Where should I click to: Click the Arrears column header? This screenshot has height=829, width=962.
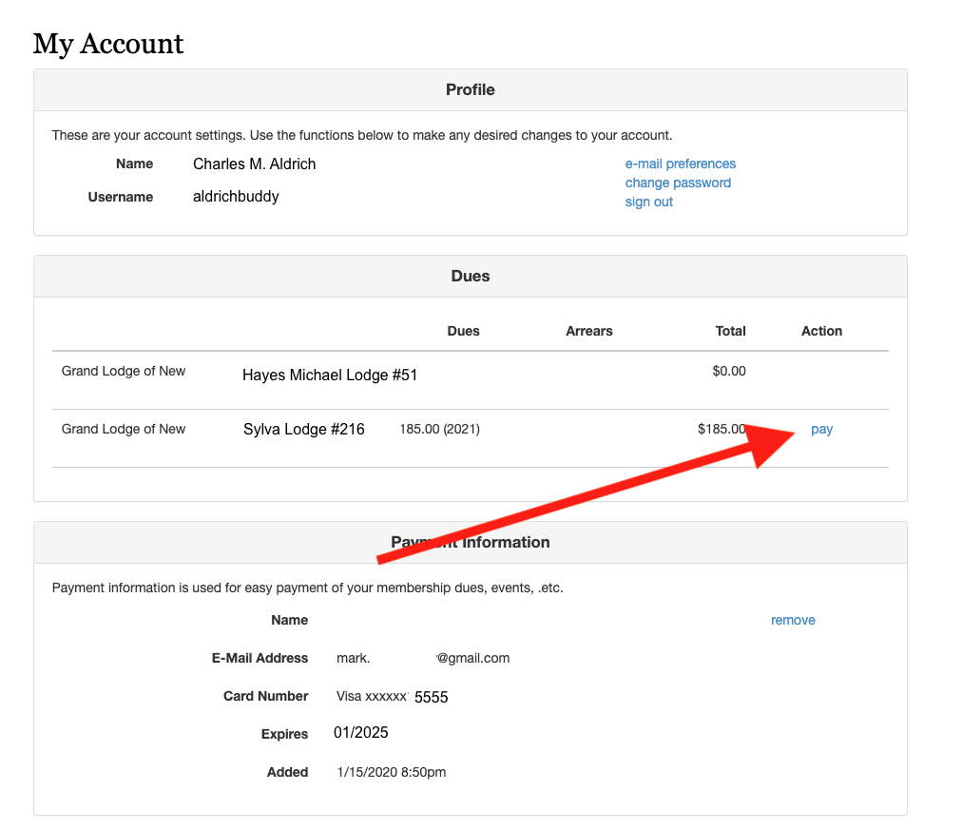(588, 331)
